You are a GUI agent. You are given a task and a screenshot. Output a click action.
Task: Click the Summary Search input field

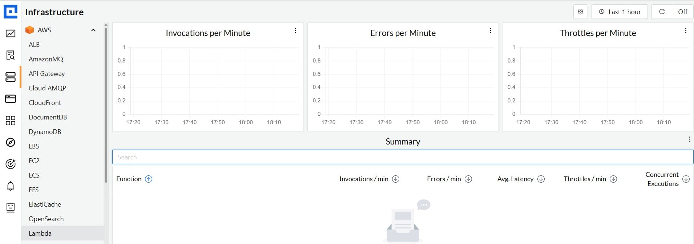pos(403,157)
